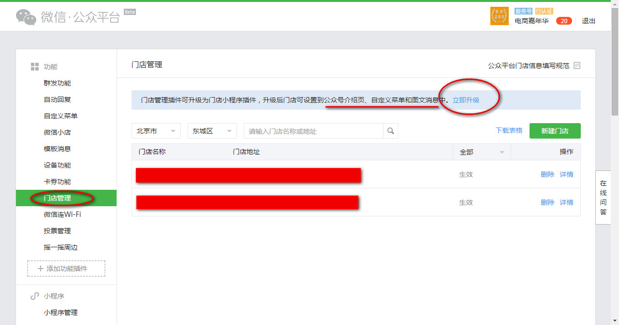Select 门店管理 in the sidebar
This screenshot has height=325, width=619.
click(x=66, y=198)
